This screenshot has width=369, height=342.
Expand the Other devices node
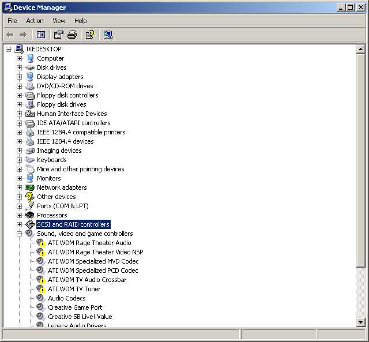point(19,197)
